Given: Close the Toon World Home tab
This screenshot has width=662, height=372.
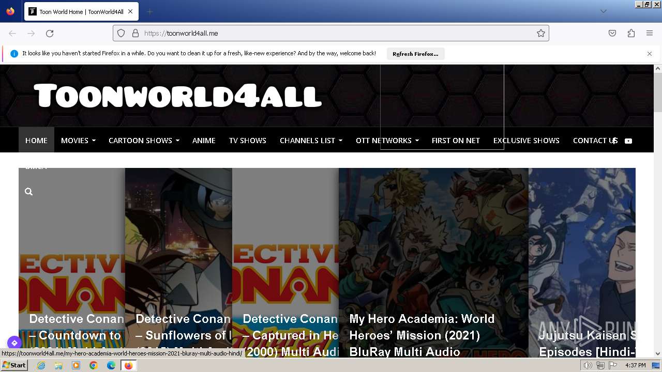Looking at the screenshot, I should [130, 11].
